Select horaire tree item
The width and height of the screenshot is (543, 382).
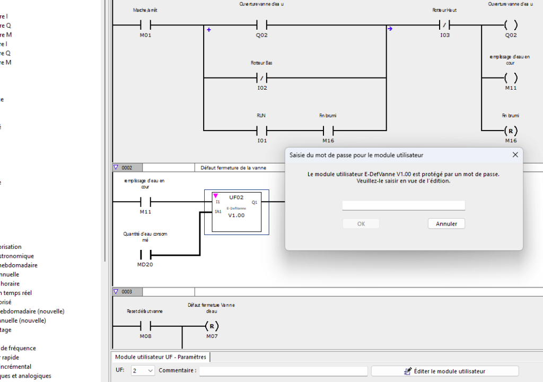10,283
